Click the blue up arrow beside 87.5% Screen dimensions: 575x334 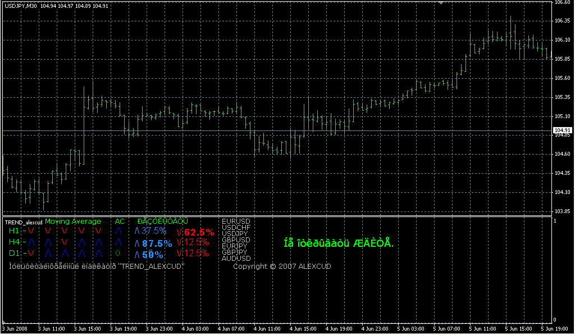(x=137, y=243)
